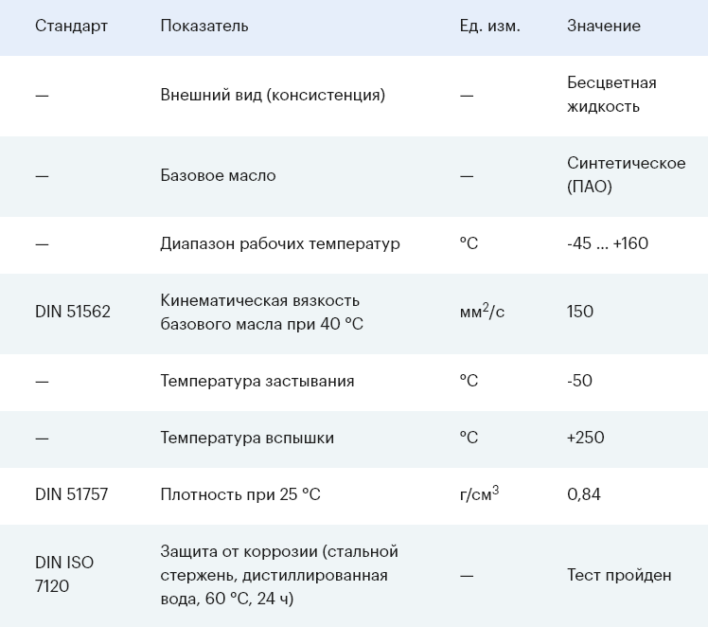Select the -45 ... +160 value

[608, 243]
